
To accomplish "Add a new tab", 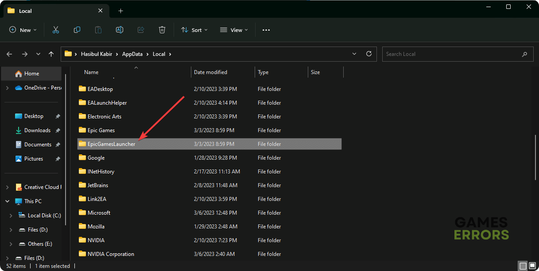I will [120, 11].
